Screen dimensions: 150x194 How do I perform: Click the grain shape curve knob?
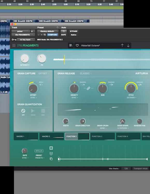point(123,121)
